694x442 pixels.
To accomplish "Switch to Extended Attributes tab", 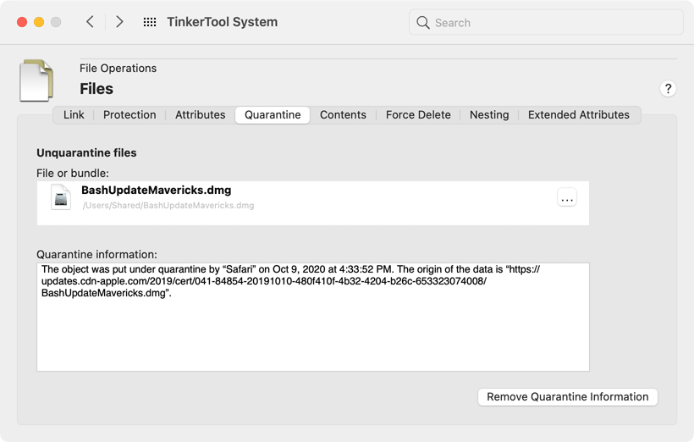I will [x=579, y=114].
